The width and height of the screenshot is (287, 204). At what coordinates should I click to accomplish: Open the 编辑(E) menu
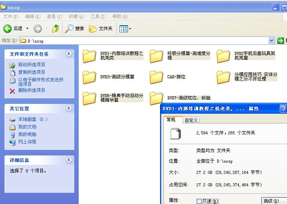coord(33,17)
